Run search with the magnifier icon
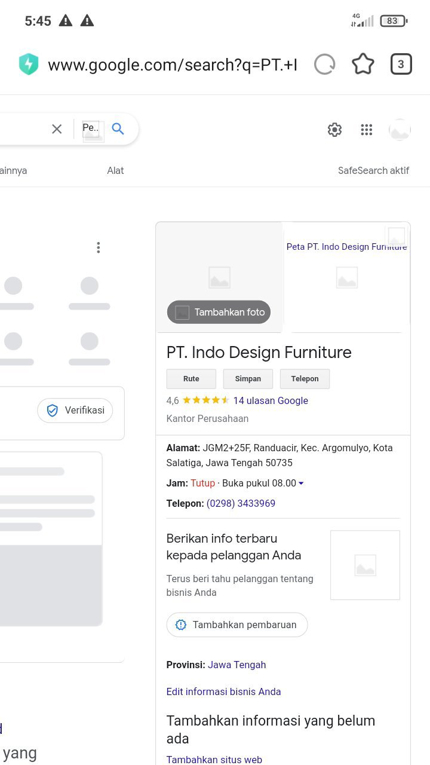Viewport: 430px width, 765px height. coord(118,128)
